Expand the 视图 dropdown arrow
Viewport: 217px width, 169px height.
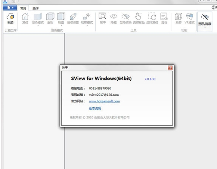(61, 26)
